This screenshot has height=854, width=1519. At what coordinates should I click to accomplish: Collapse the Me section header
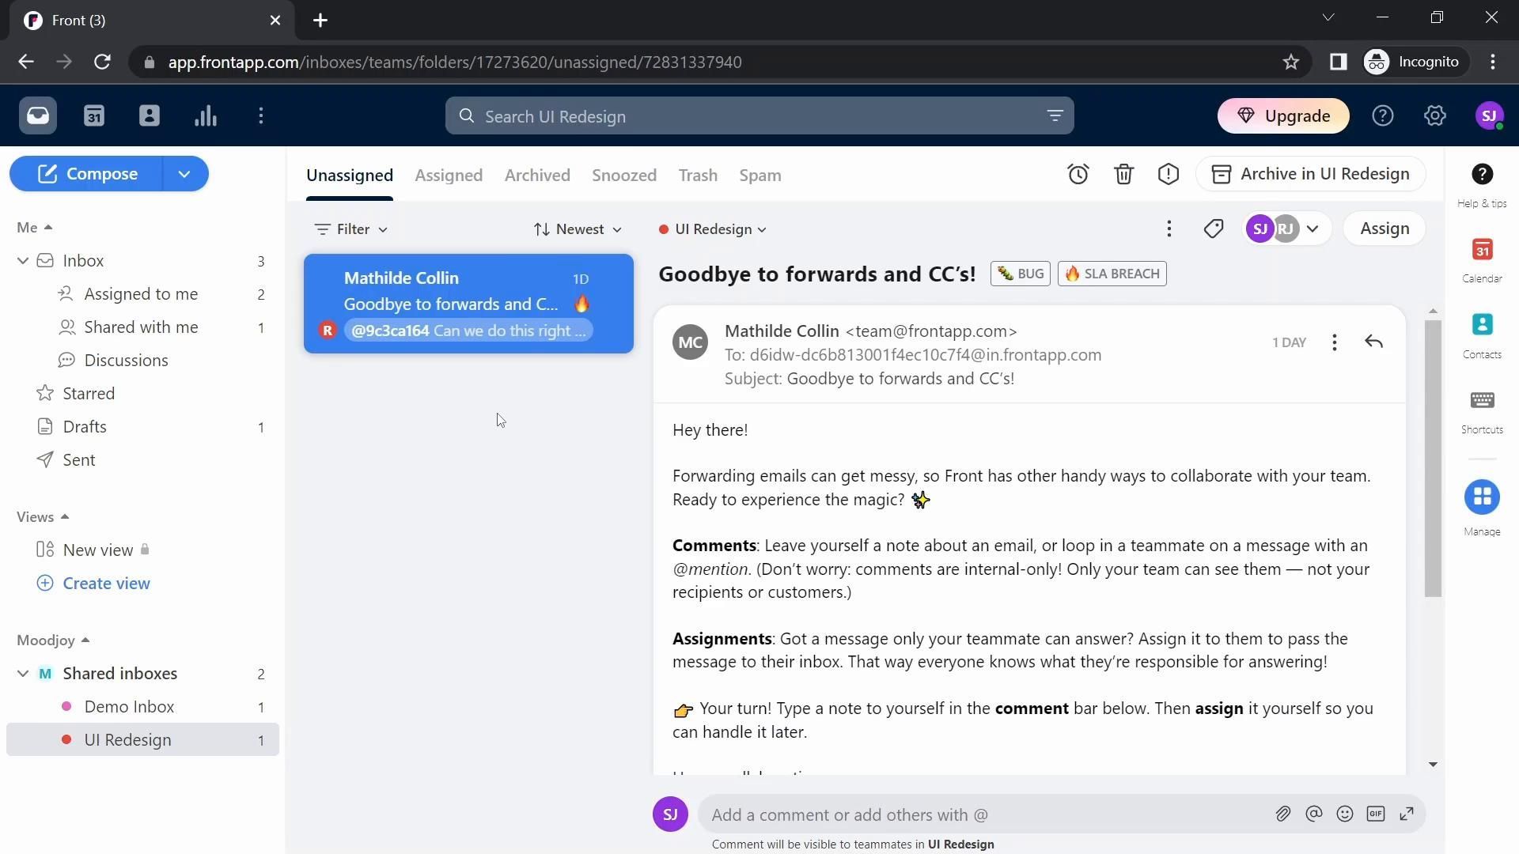pyautogui.click(x=35, y=228)
